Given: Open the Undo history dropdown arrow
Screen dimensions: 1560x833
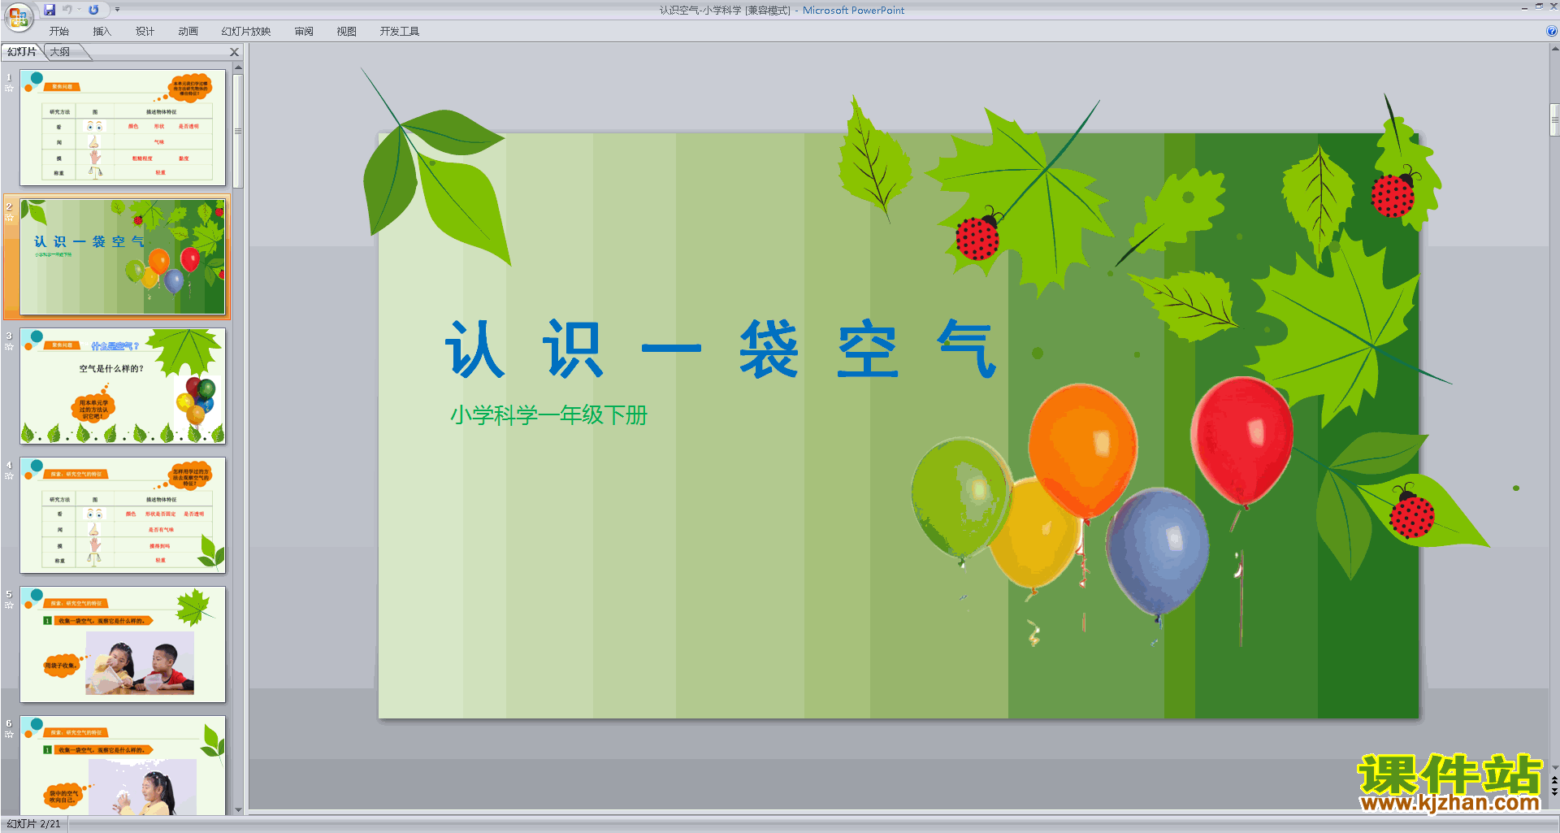Looking at the screenshot, I should pyautogui.click(x=79, y=10).
